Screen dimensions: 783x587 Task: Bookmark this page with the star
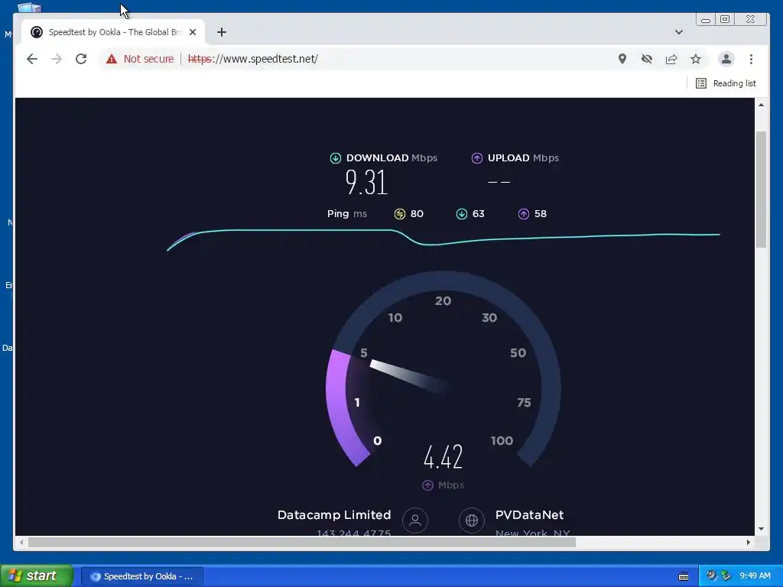tap(696, 59)
